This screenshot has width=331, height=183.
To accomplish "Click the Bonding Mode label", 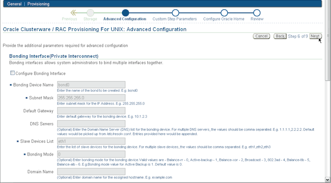I will pyautogui.click(x=40, y=155).
